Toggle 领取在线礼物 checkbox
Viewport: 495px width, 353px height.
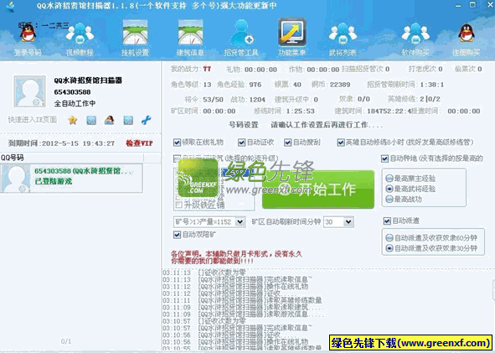click(177, 143)
